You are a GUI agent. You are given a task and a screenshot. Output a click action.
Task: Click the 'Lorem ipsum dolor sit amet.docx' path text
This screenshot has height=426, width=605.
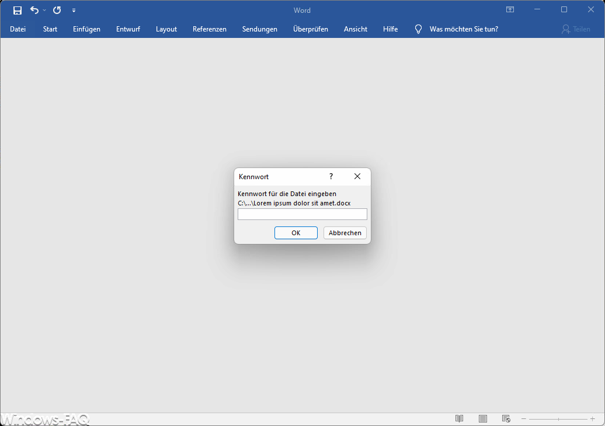pos(294,203)
